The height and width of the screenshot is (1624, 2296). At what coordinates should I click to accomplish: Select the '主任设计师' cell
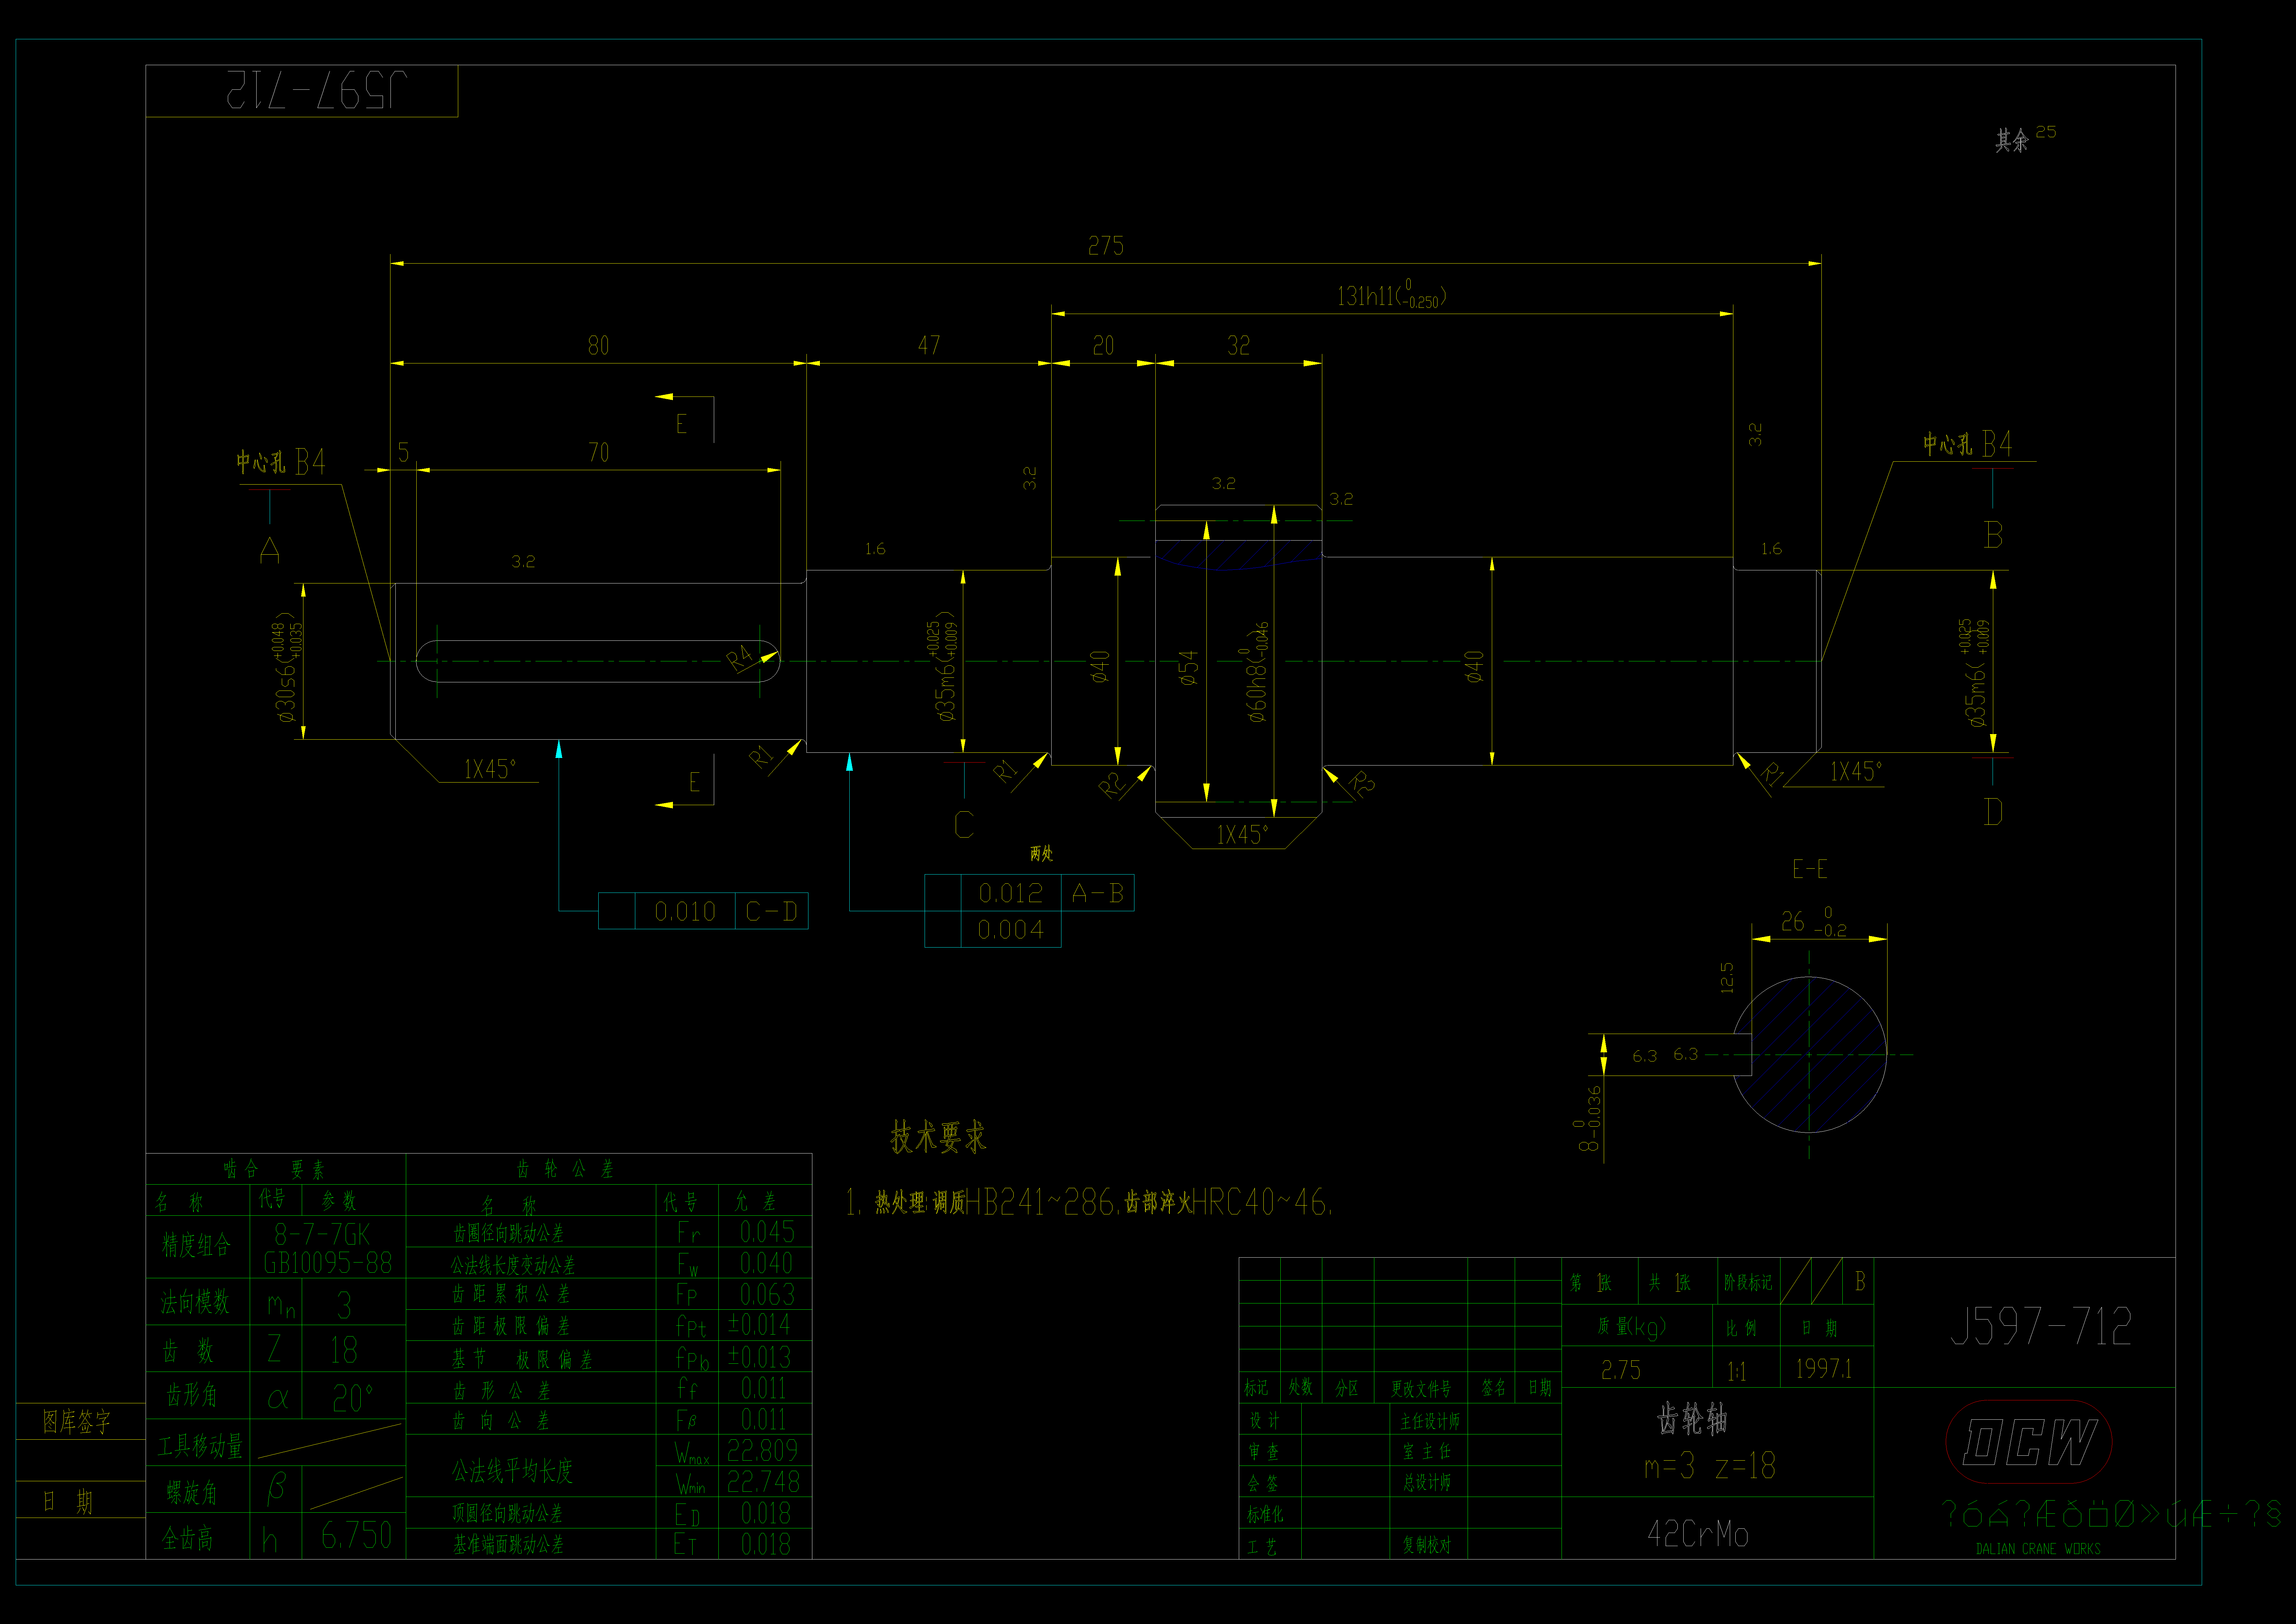click(1430, 1421)
